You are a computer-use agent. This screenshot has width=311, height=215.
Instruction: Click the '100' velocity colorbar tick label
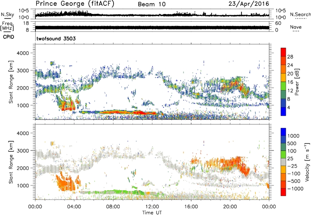click(292, 151)
